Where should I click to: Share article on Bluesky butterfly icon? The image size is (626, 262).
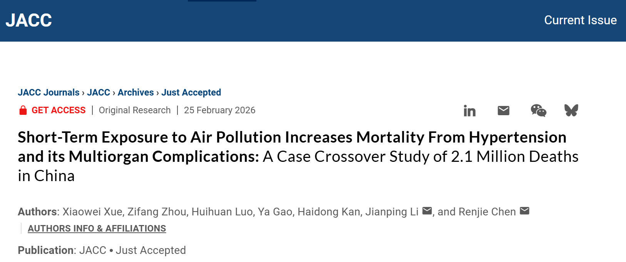tap(571, 111)
